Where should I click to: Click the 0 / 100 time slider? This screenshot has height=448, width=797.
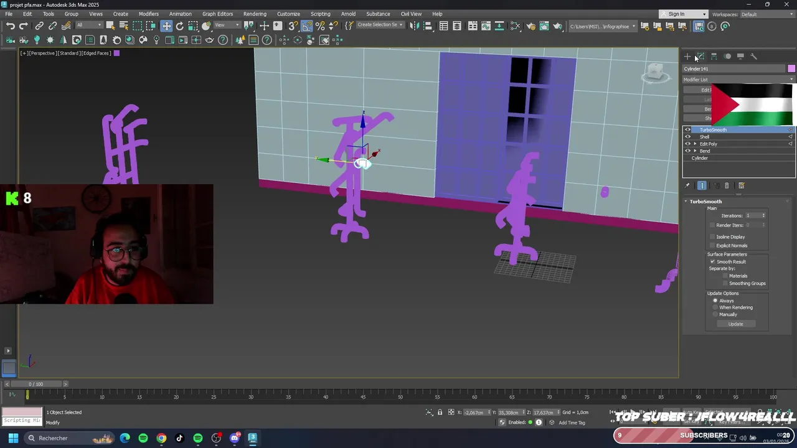[36, 384]
